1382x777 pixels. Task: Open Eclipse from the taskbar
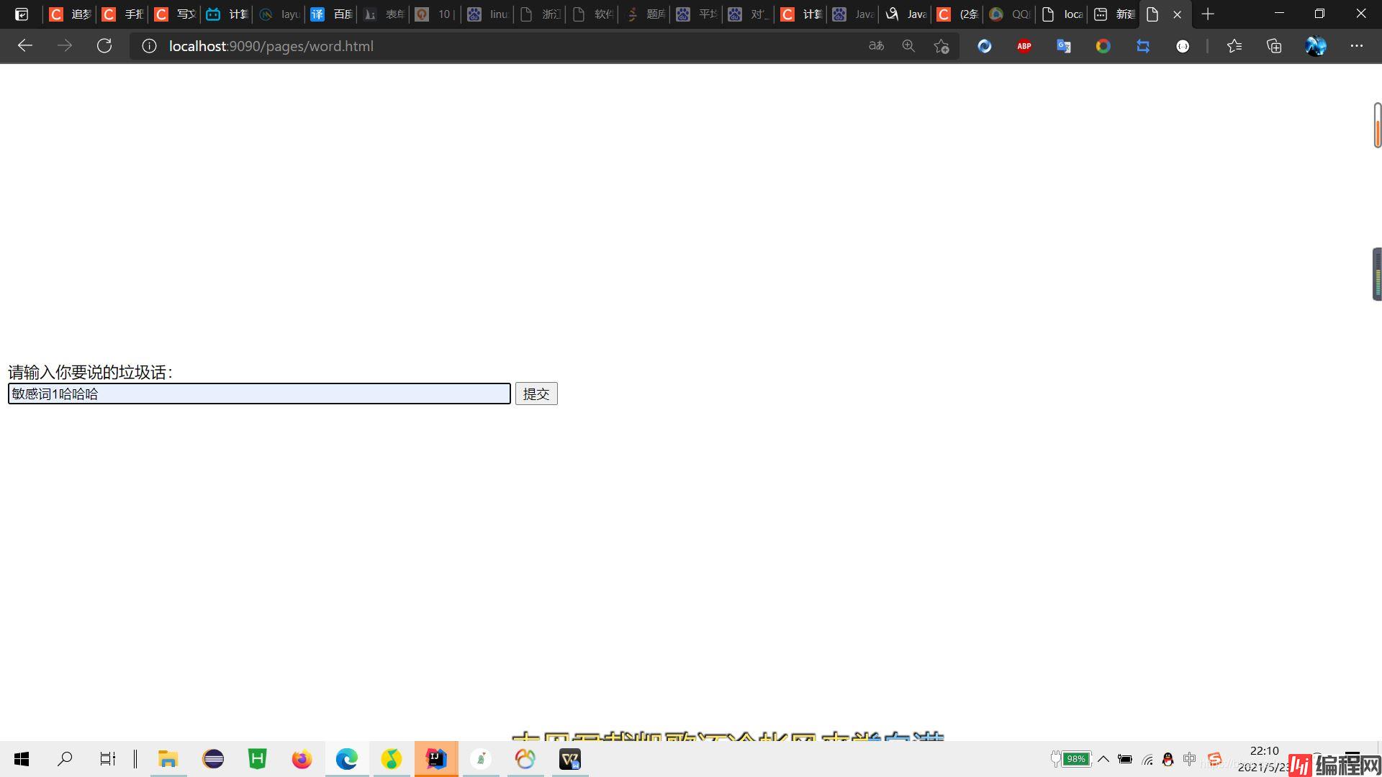point(213,759)
